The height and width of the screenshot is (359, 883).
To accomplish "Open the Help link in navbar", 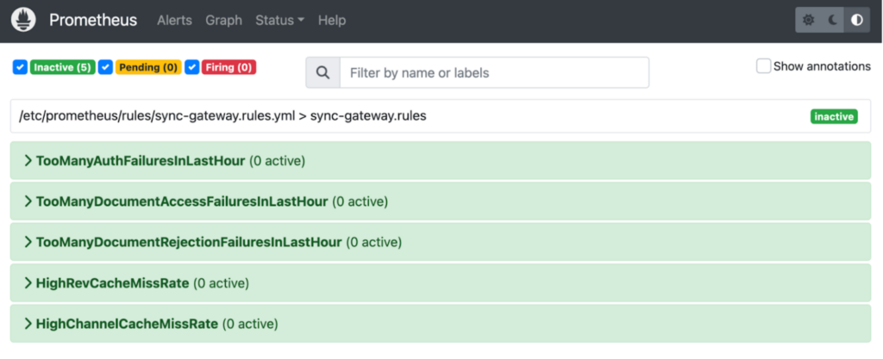I will point(332,20).
